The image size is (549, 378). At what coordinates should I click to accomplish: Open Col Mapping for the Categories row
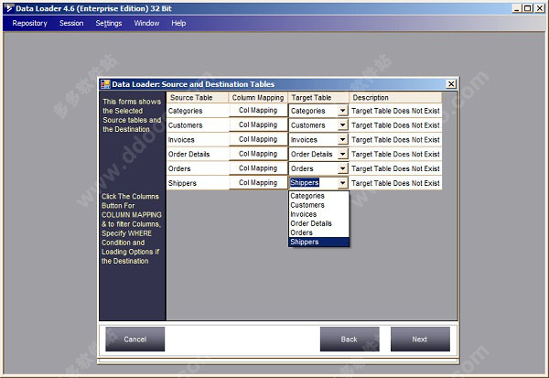tap(258, 111)
